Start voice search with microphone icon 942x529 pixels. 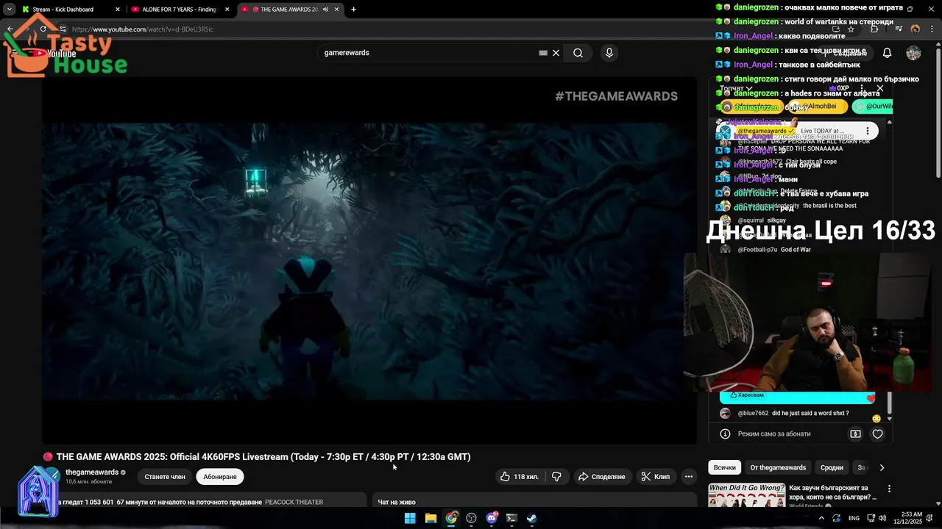[x=609, y=53]
